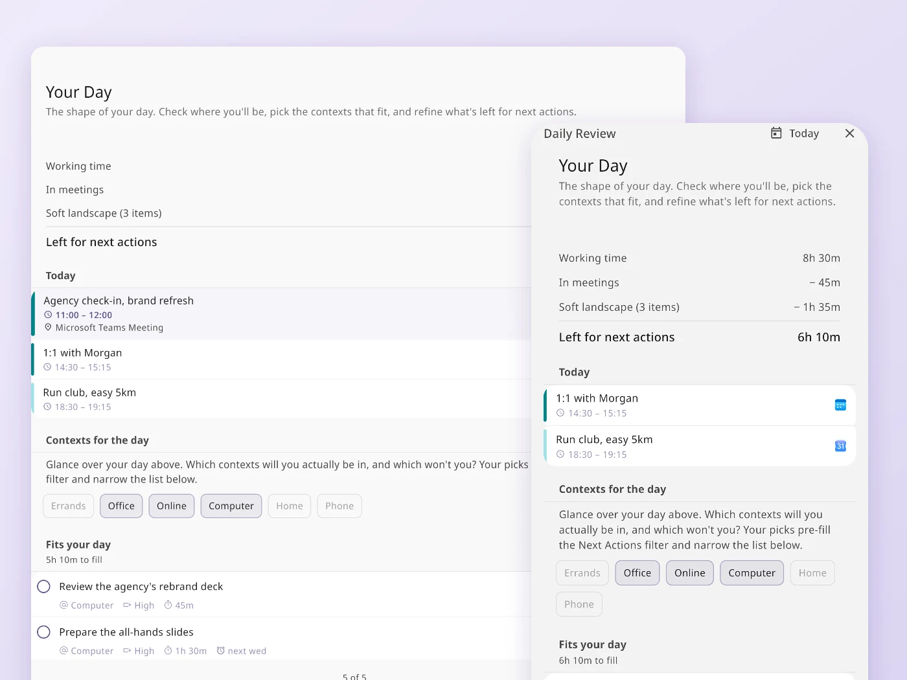Click the 1h 30m duration timer icon
Image resolution: width=907 pixels, height=680 pixels.
[168, 650]
